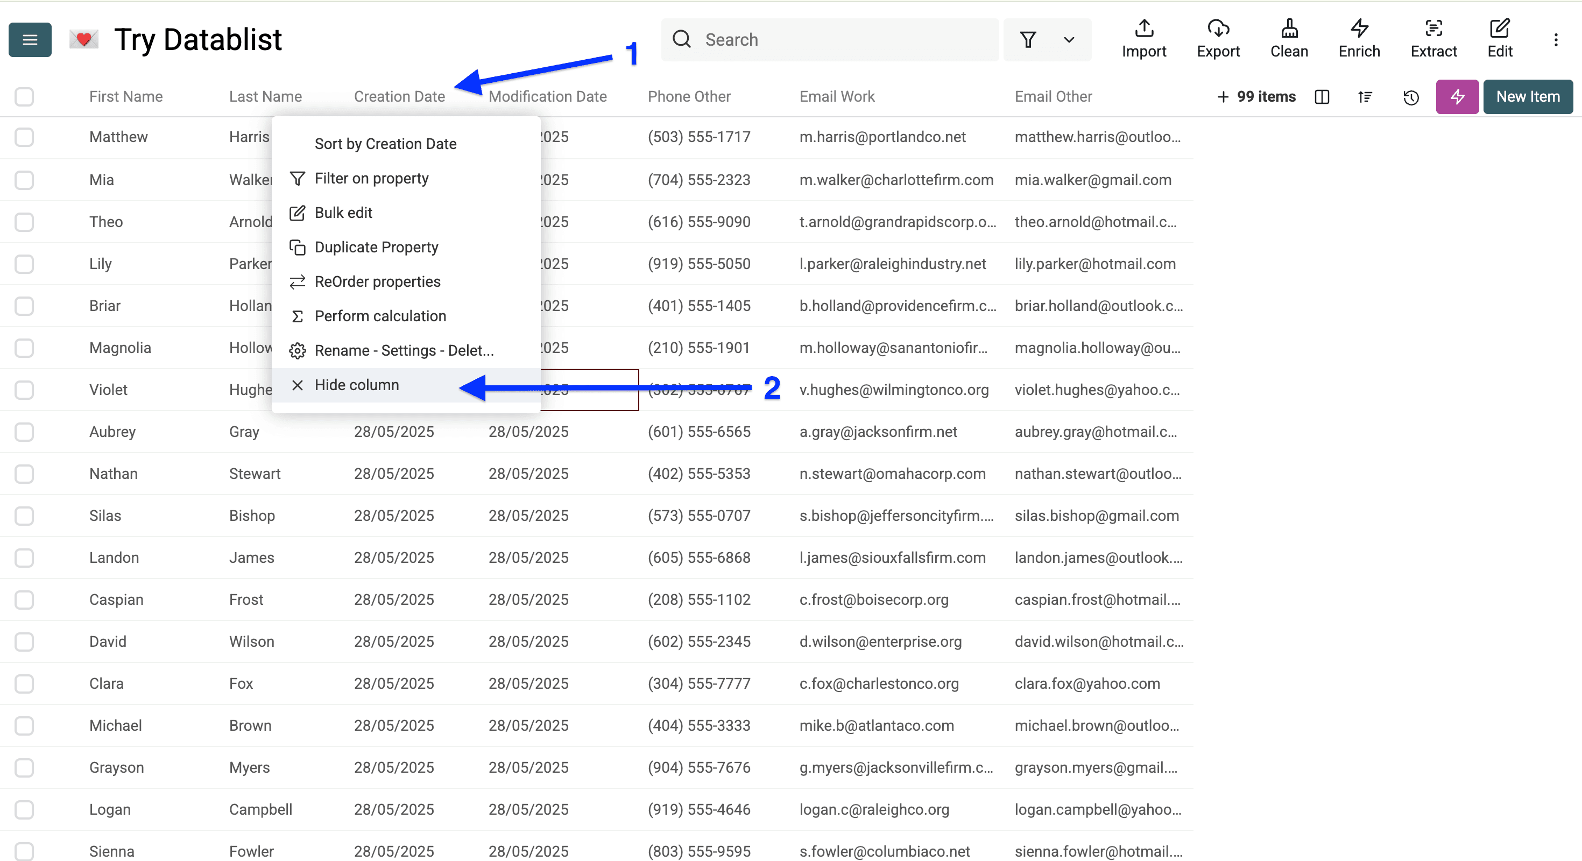Image resolution: width=1582 pixels, height=861 pixels.
Task: Open the Export tool
Action: coord(1218,39)
